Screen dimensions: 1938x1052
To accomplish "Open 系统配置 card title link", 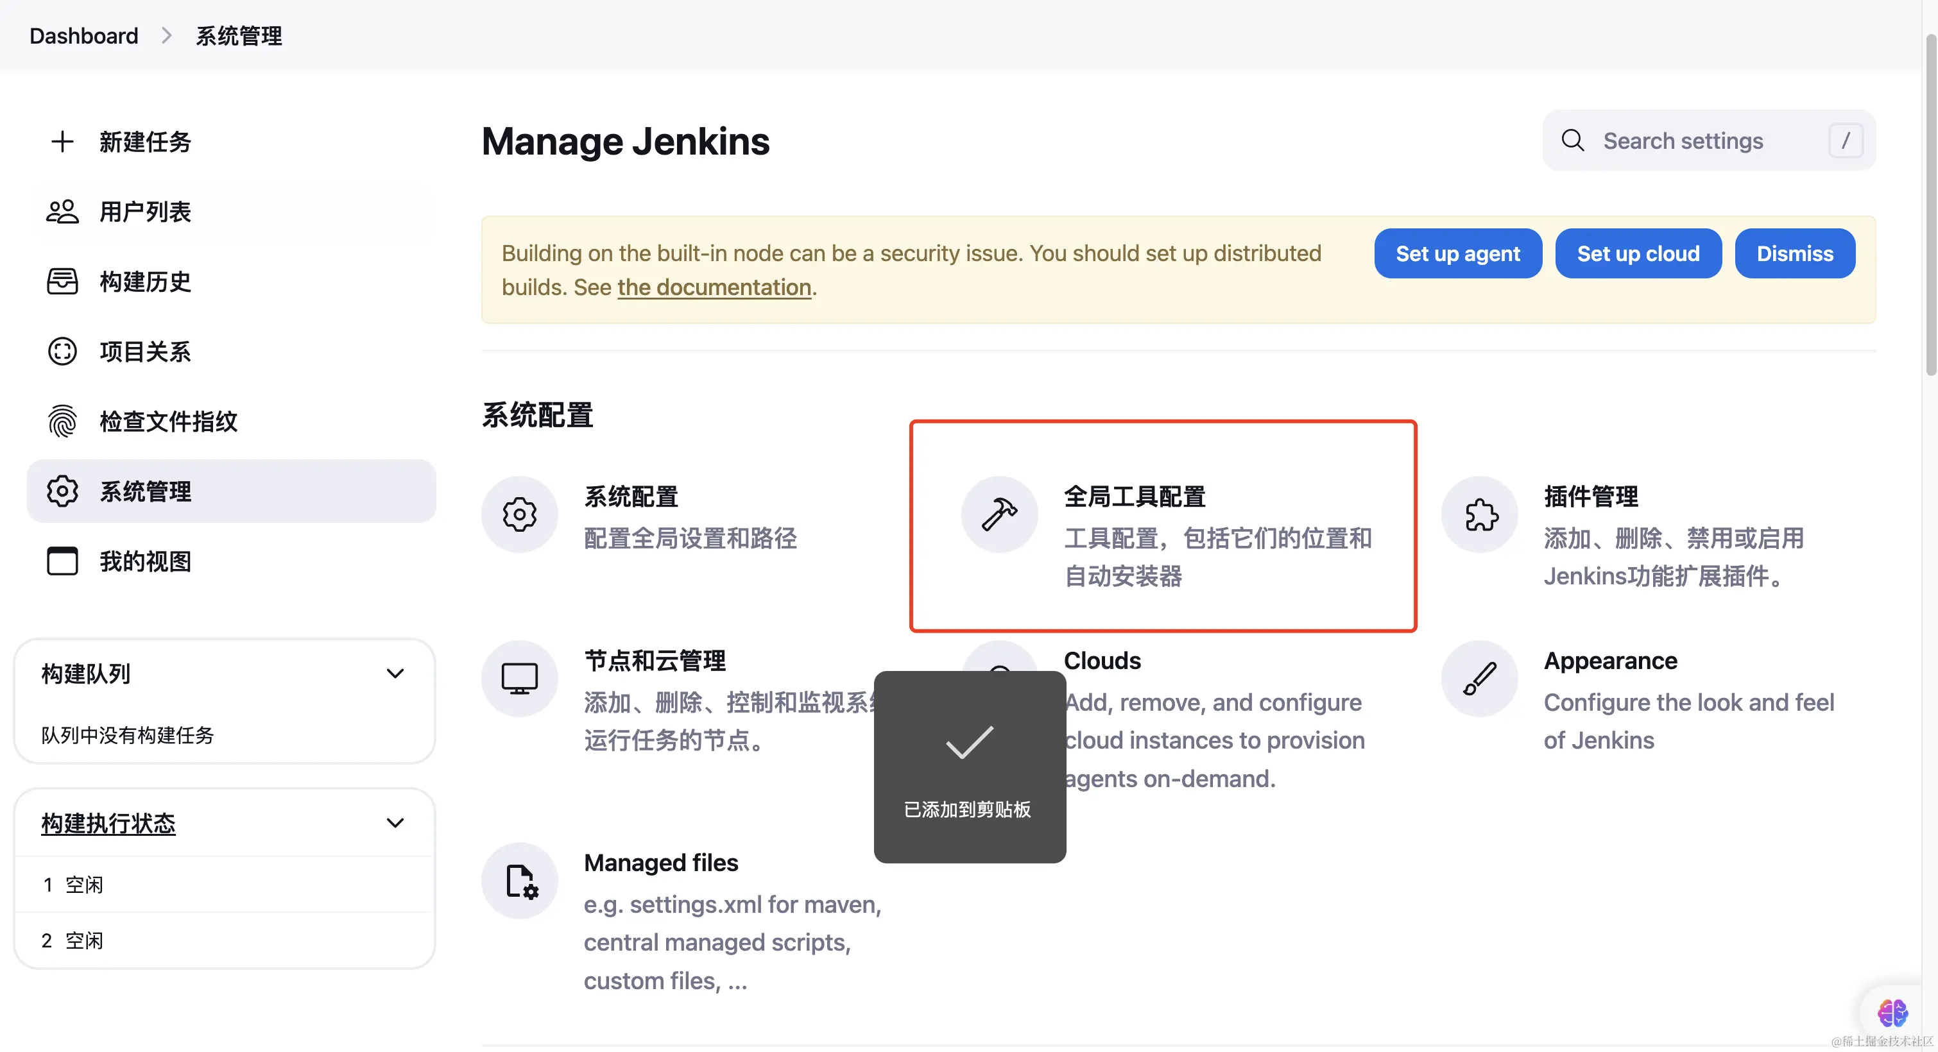I will (631, 496).
